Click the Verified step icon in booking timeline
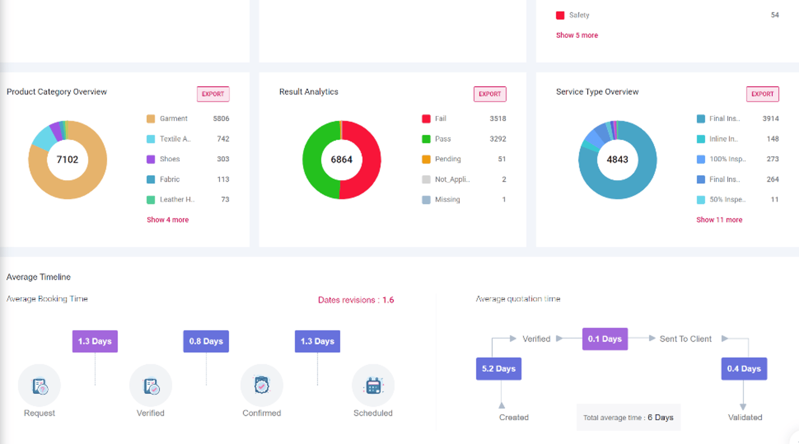799x444 pixels. point(151,385)
